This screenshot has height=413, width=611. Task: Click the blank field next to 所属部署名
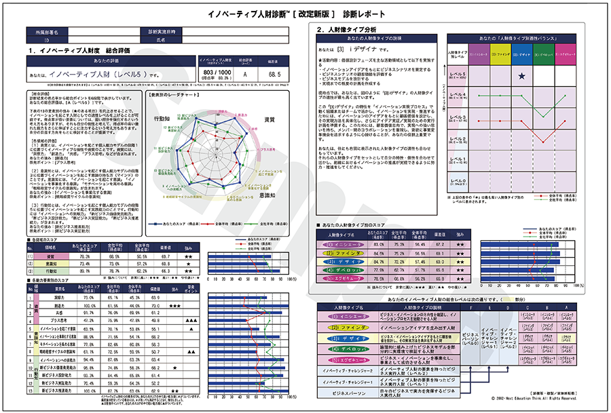[x=104, y=32]
